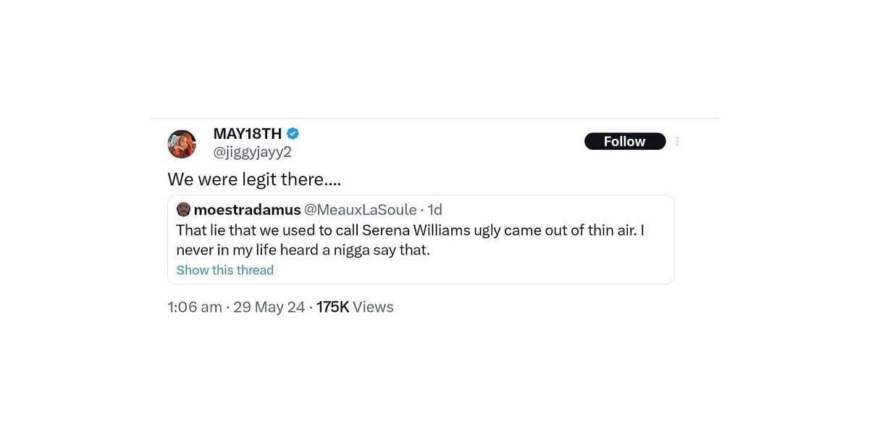
Task: Click the "1:06 am" post time
Action: 195,307
